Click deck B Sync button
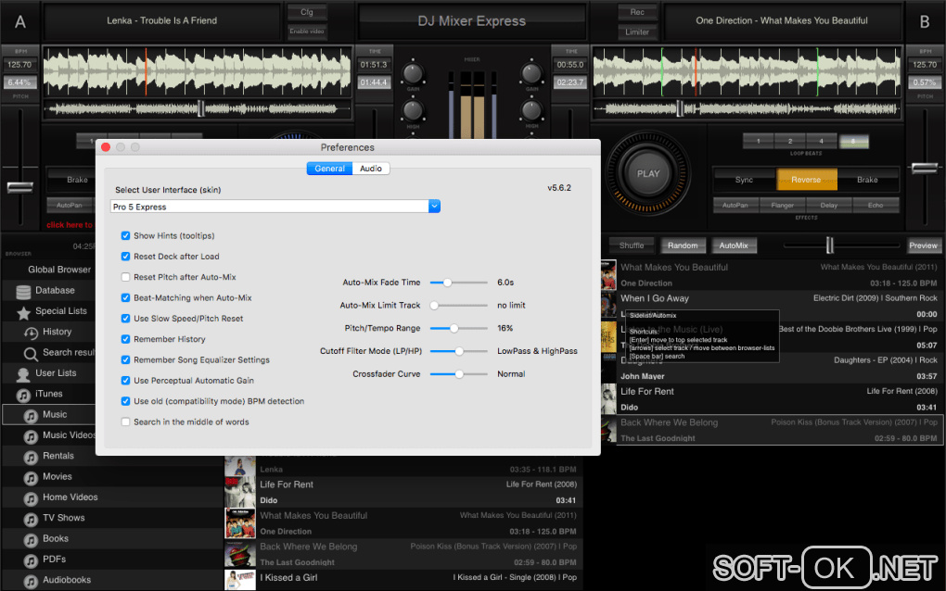946x591 pixels. coord(744,180)
